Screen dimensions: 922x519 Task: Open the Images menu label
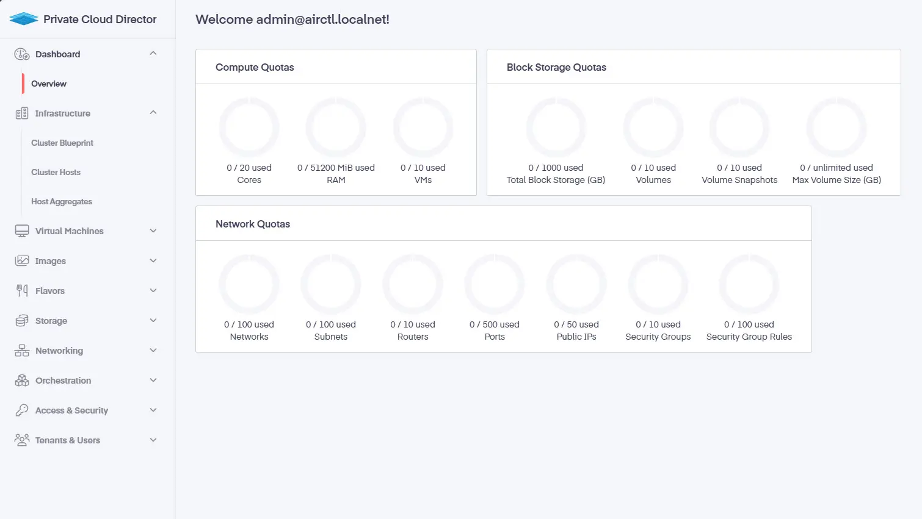(51, 261)
